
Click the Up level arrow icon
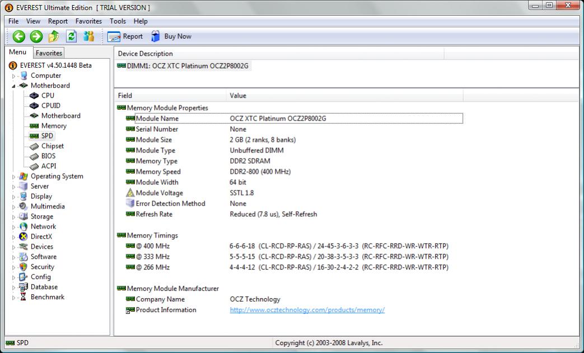point(54,36)
